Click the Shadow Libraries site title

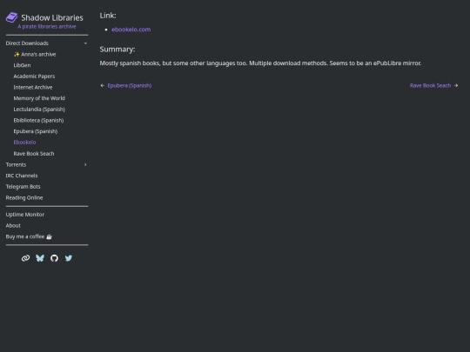click(x=52, y=18)
